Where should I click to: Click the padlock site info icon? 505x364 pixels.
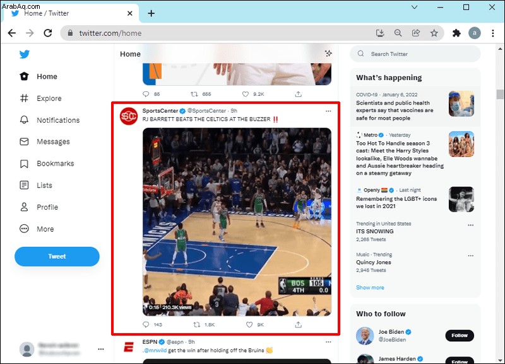pyautogui.click(x=70, y=33)
